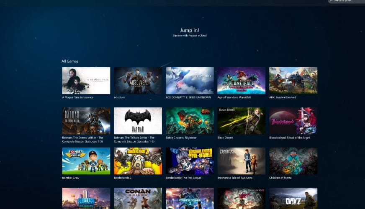
Task: Click the 'Borderlands 2' title label
Action: [123, 178]
